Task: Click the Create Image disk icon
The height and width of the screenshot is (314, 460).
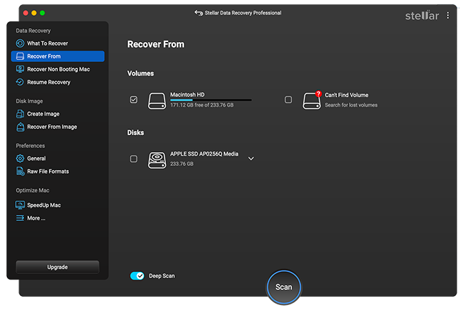Action: coord(21,114)
